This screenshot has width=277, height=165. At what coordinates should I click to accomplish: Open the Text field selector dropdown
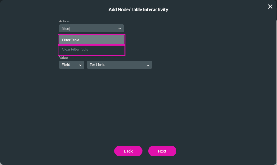[148, 65]
